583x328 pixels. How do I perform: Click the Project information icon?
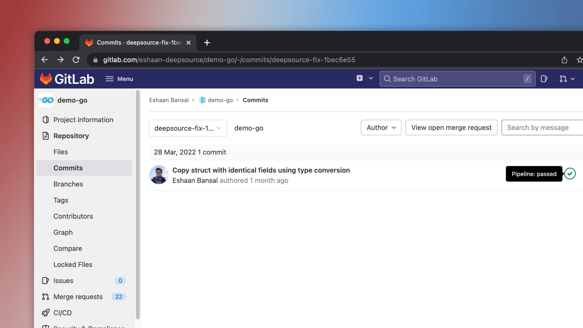point(46,120)
